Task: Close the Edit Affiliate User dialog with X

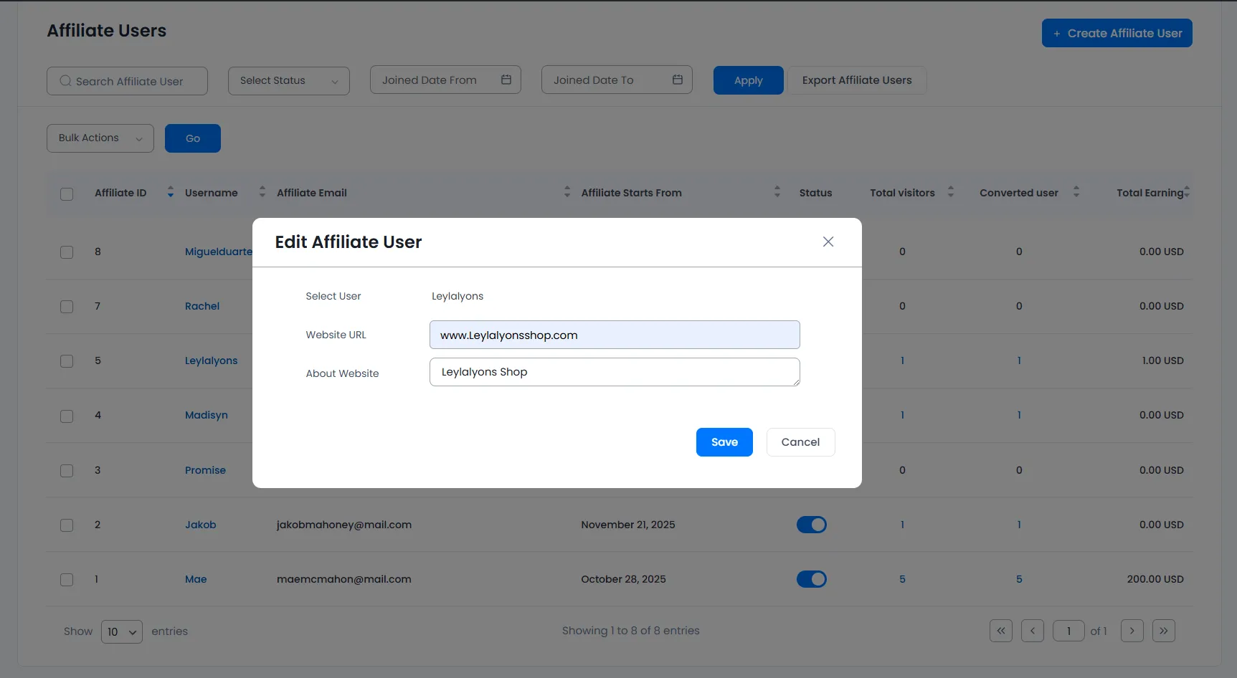Action: click(828, 242)
